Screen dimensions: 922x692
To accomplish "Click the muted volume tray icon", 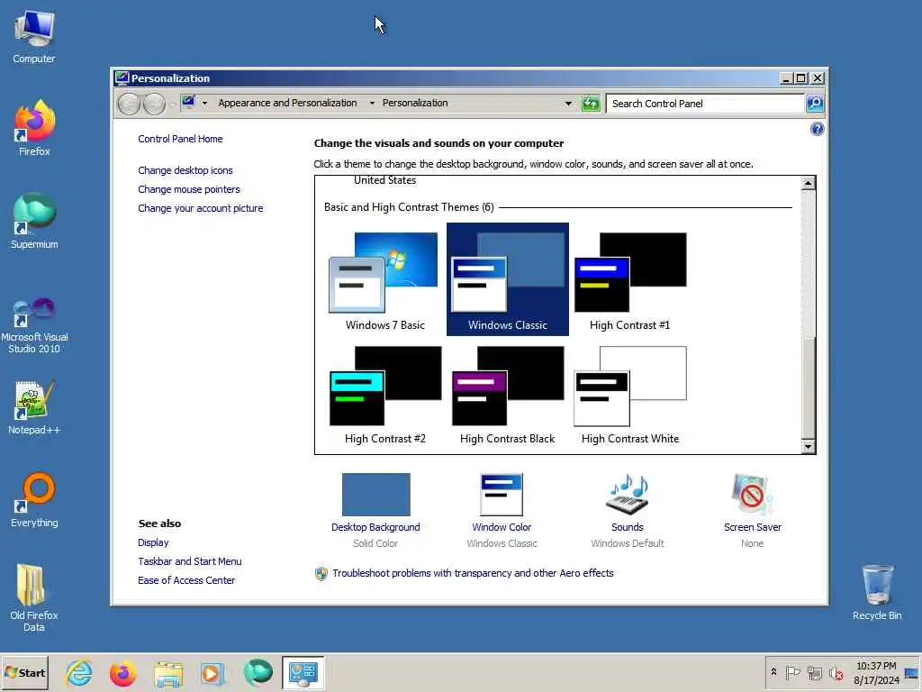I will click(x=836, y=672).
